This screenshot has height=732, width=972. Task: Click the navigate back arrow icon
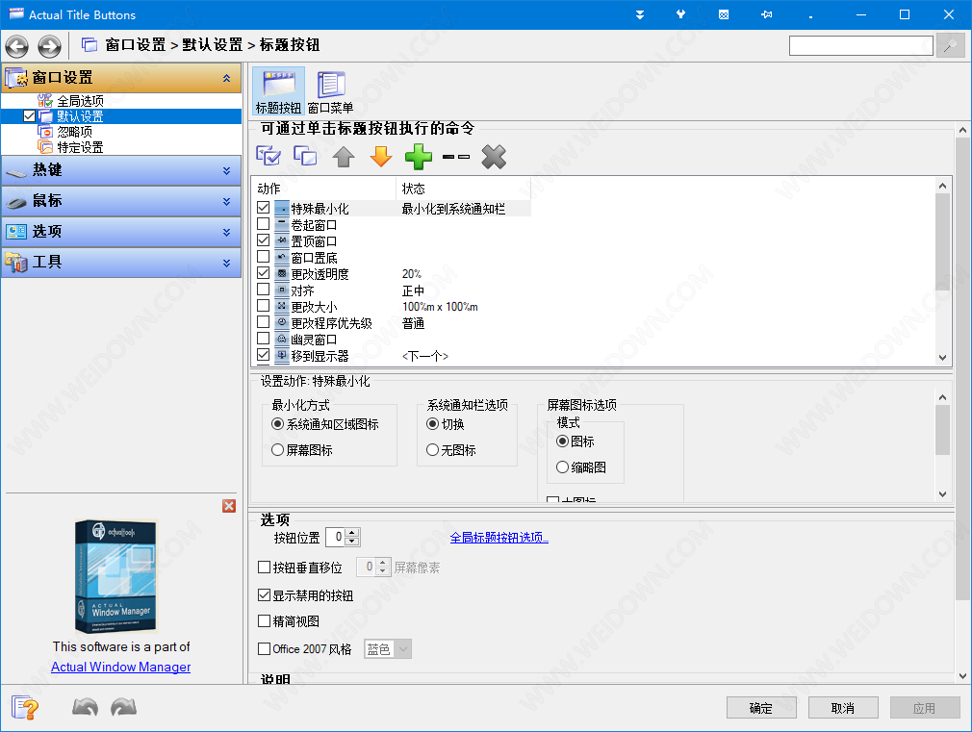click(17, 46)
